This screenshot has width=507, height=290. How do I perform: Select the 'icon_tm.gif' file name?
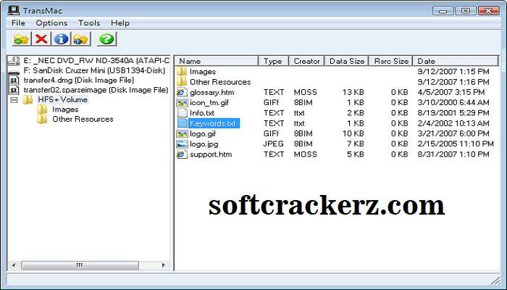coord(209,103)
